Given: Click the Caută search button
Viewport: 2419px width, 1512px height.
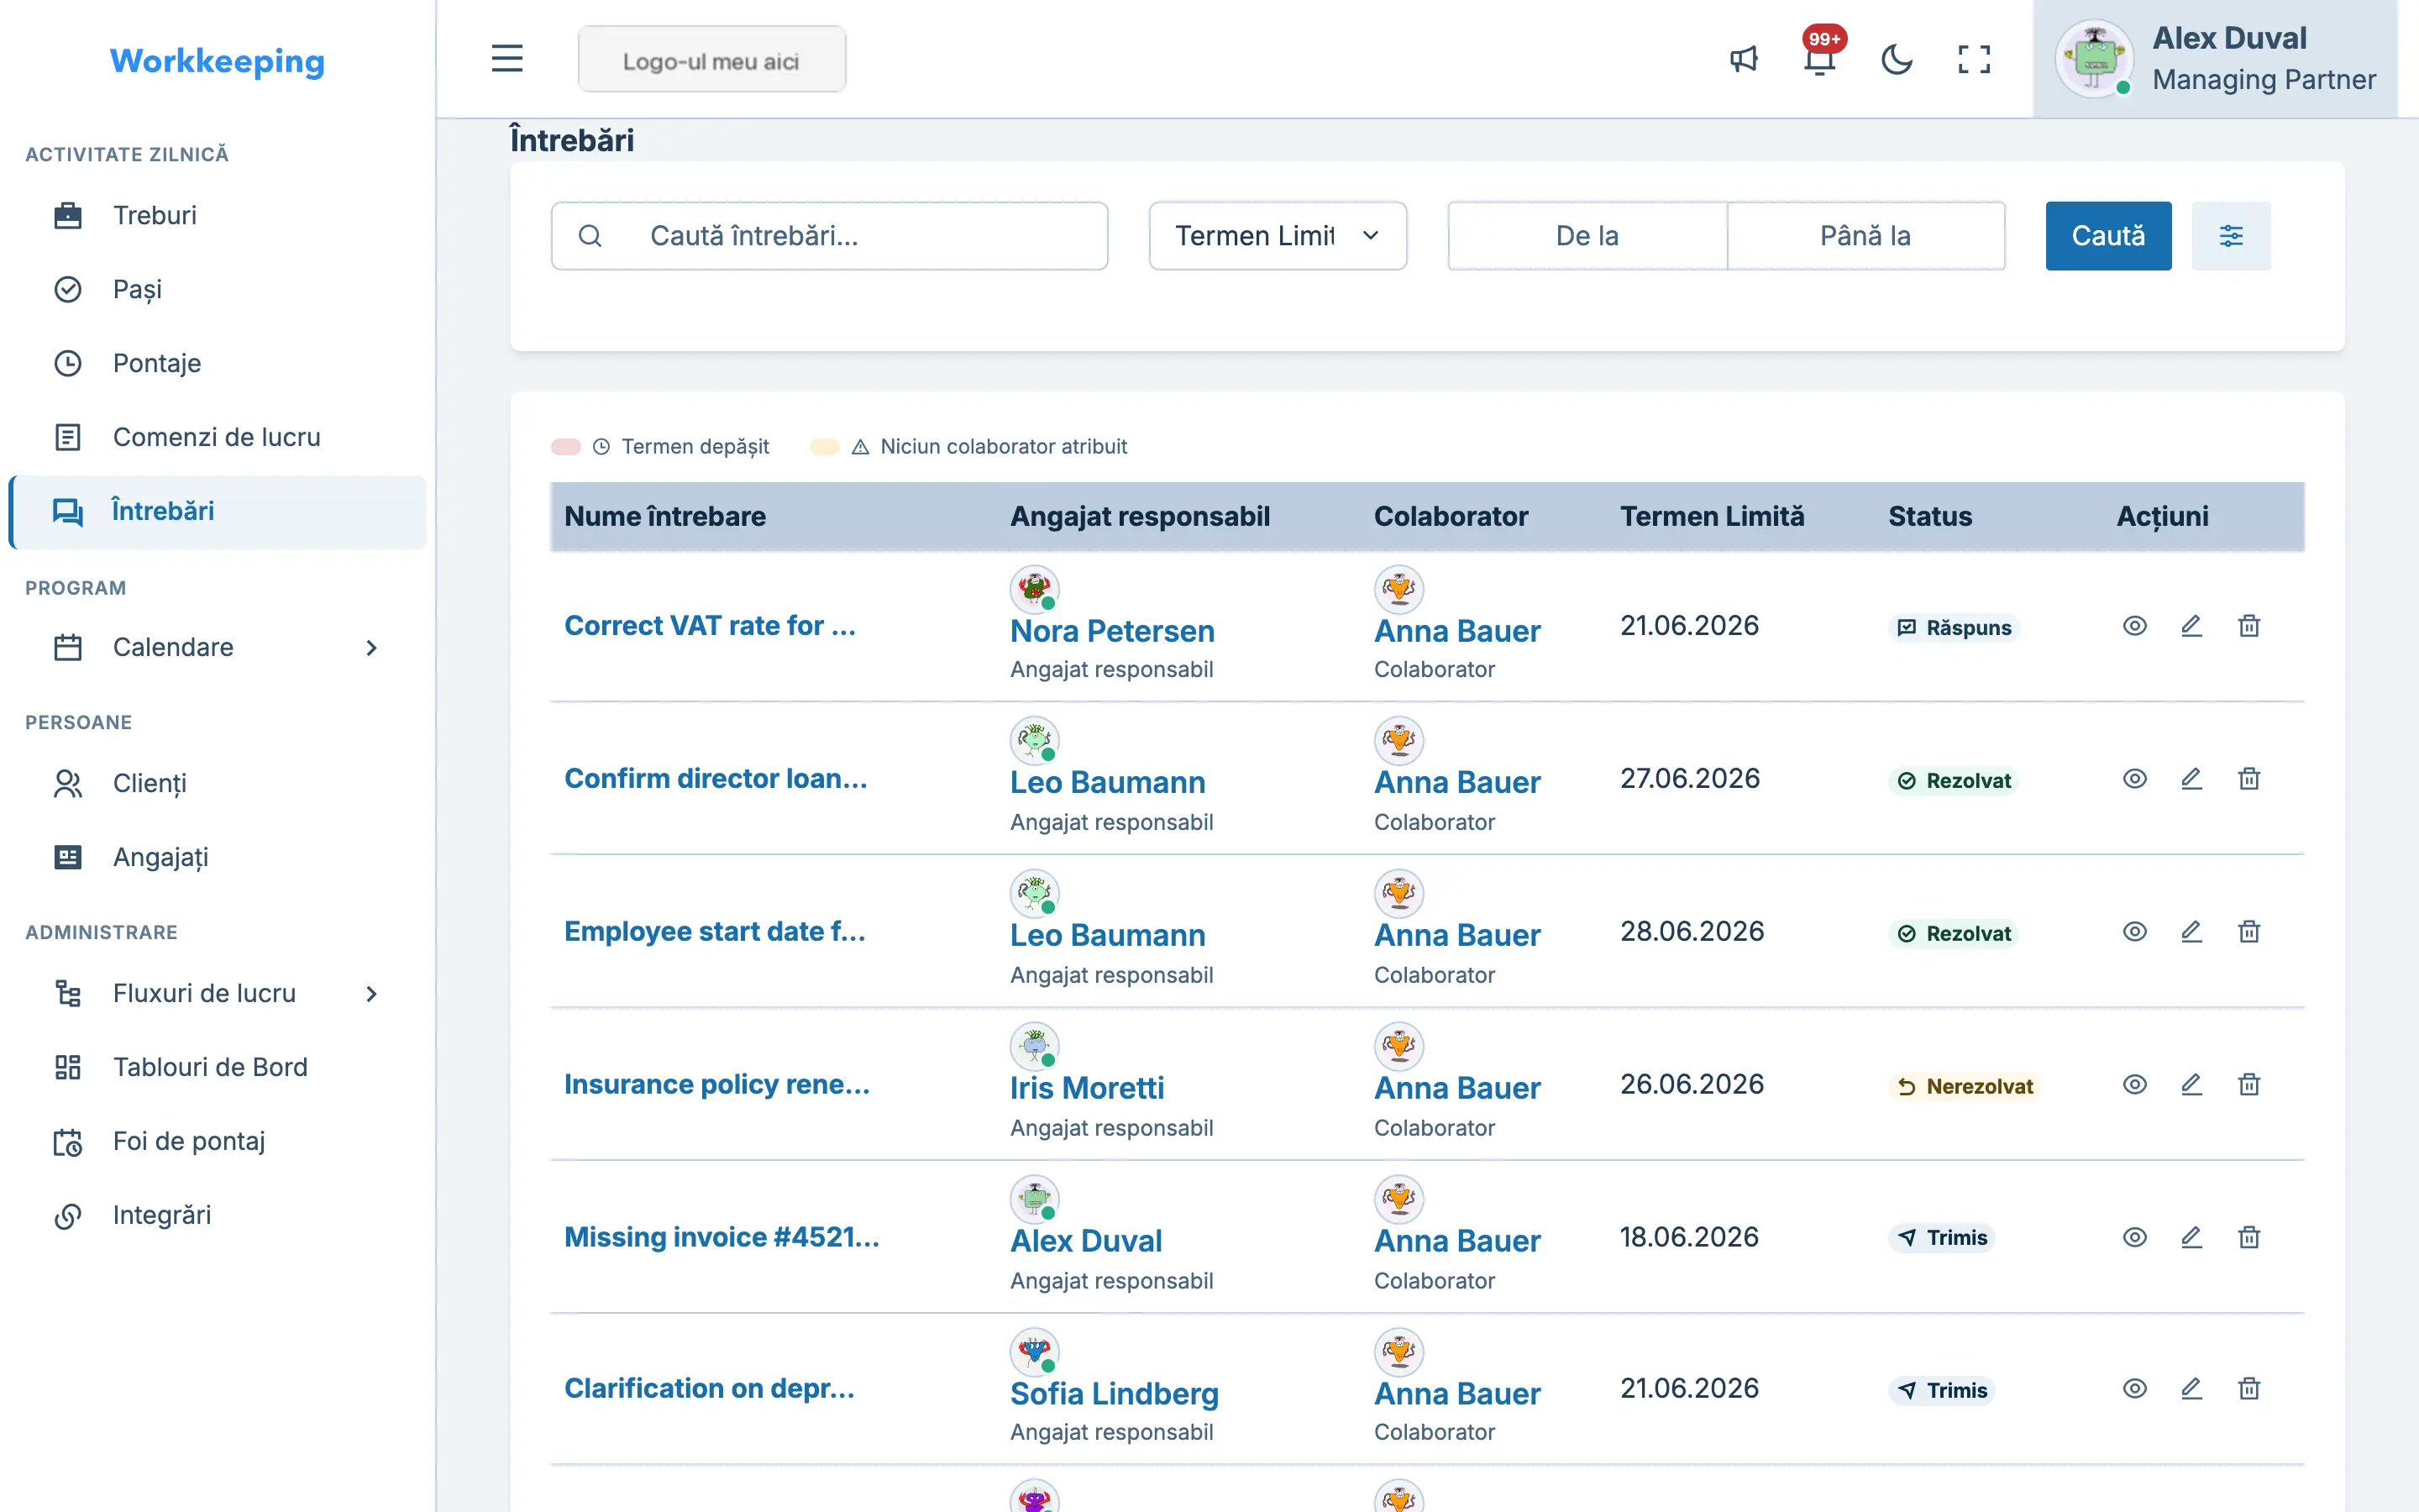Looking at the screenshot, I should (2108, 236).
